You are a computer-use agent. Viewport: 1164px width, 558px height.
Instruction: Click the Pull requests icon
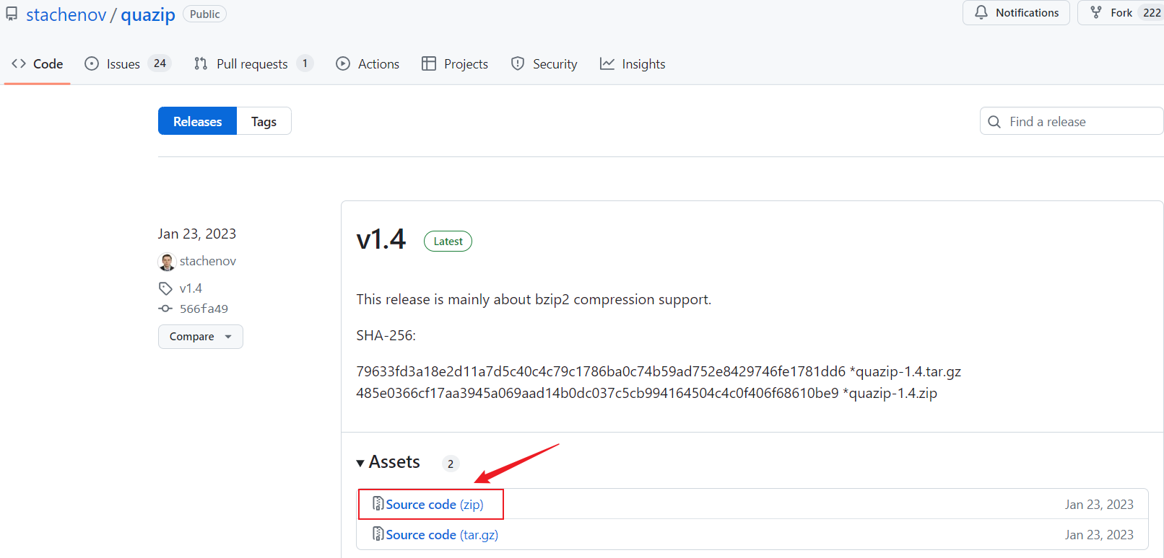[201, 63]
